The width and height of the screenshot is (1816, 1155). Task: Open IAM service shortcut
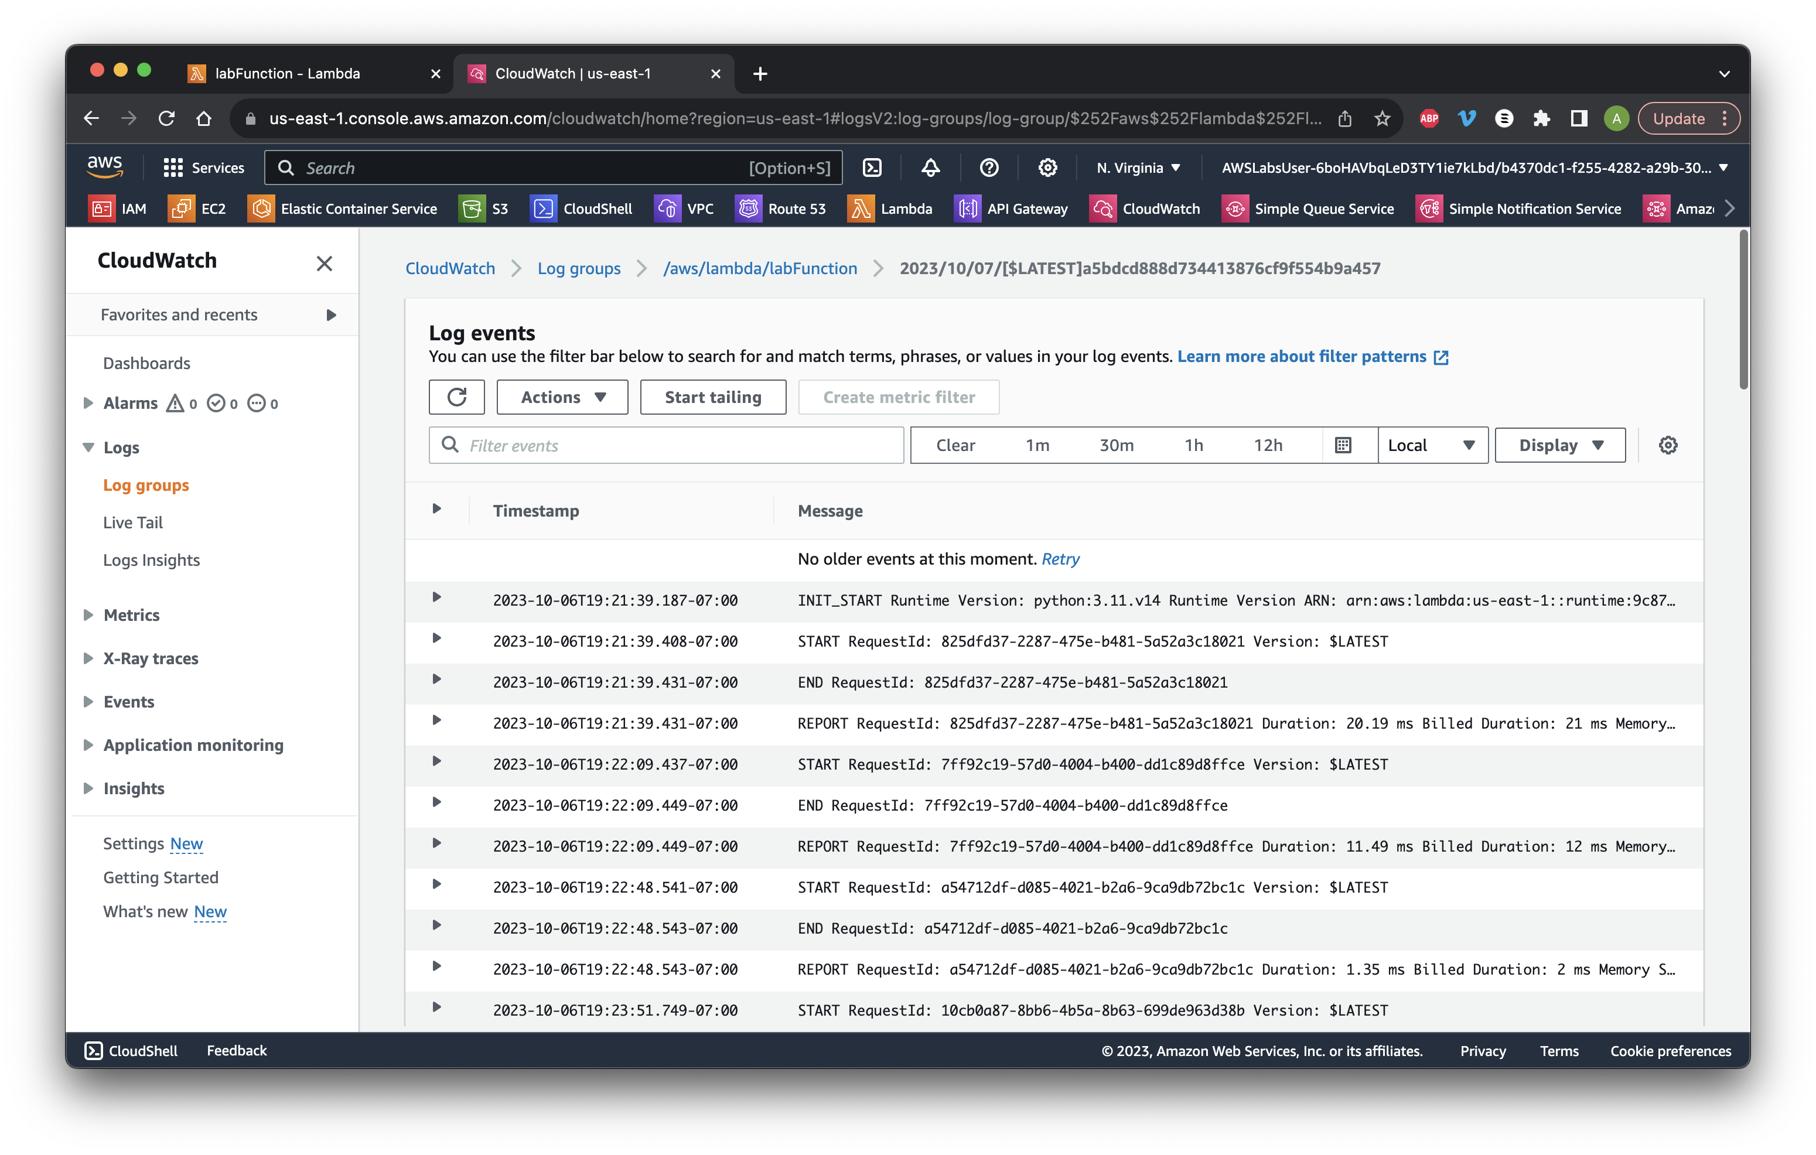[x=118, y=209]
